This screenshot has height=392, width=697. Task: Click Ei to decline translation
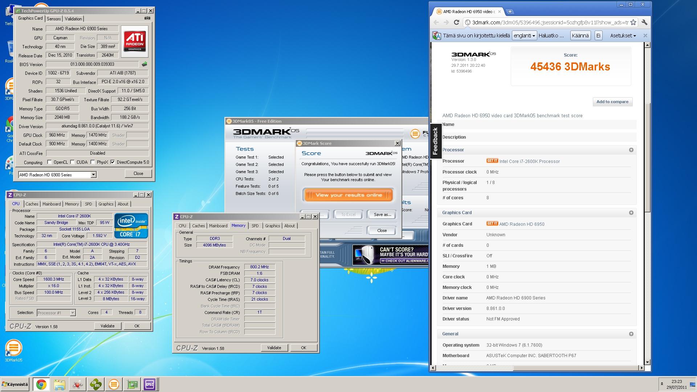[x=598, y=36]
